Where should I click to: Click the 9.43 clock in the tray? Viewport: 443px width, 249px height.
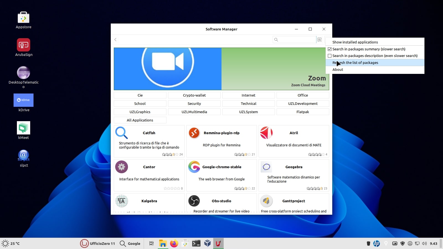[x=434, y=243]
